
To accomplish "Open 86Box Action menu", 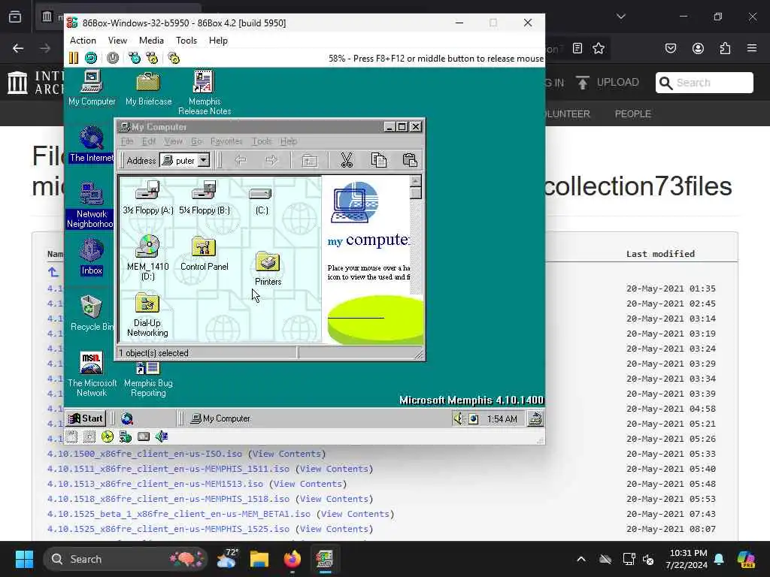I will pyautogui.click(x=83, y=41).
